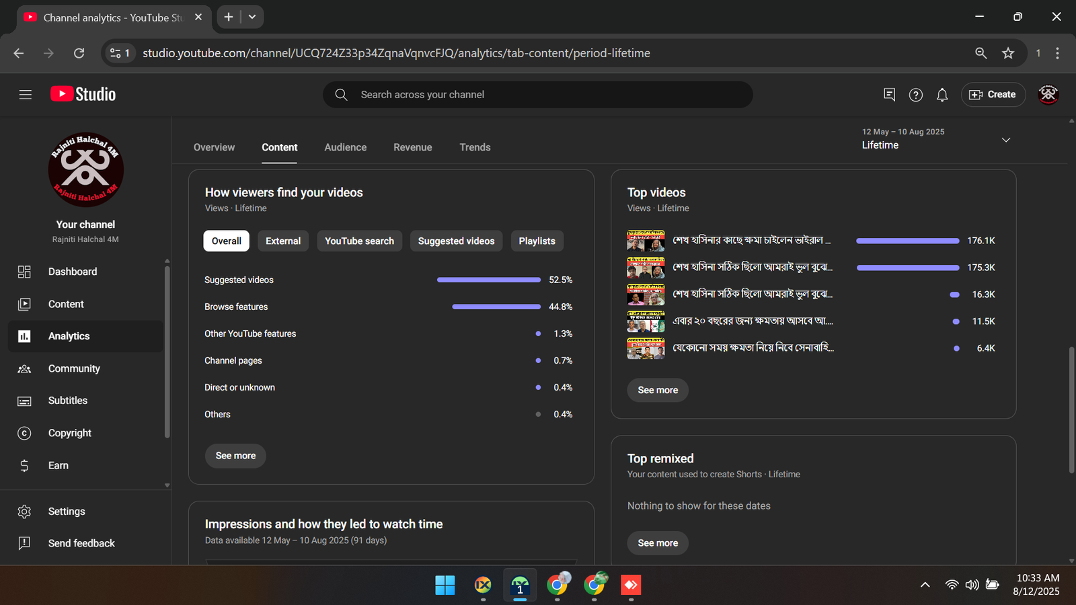Click the Subtitles sidebar icon
This screenshot has height=605, width=1076.
point(24,401)
